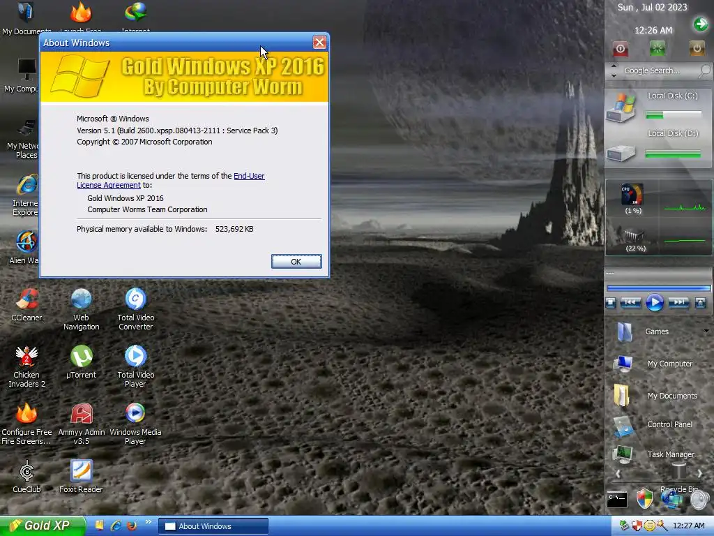Click system tray safely remove hardware icon

(x=624, y=526)
